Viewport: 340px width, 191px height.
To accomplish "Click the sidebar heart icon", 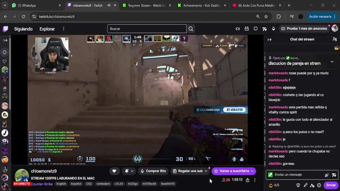I will (5, 61).
